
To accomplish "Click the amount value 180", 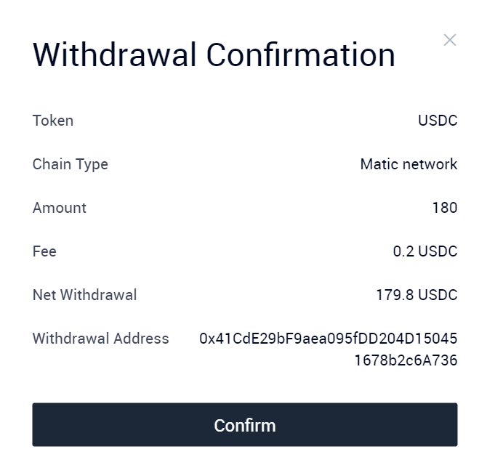I will (445, 208).
